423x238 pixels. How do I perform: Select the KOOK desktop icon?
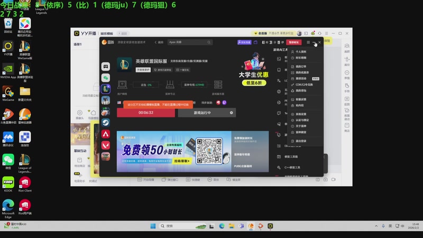click(8, 185)
